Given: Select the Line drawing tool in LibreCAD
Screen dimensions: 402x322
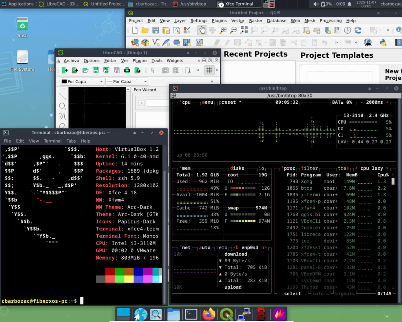Looking at the screenshot, I should 62,95.
